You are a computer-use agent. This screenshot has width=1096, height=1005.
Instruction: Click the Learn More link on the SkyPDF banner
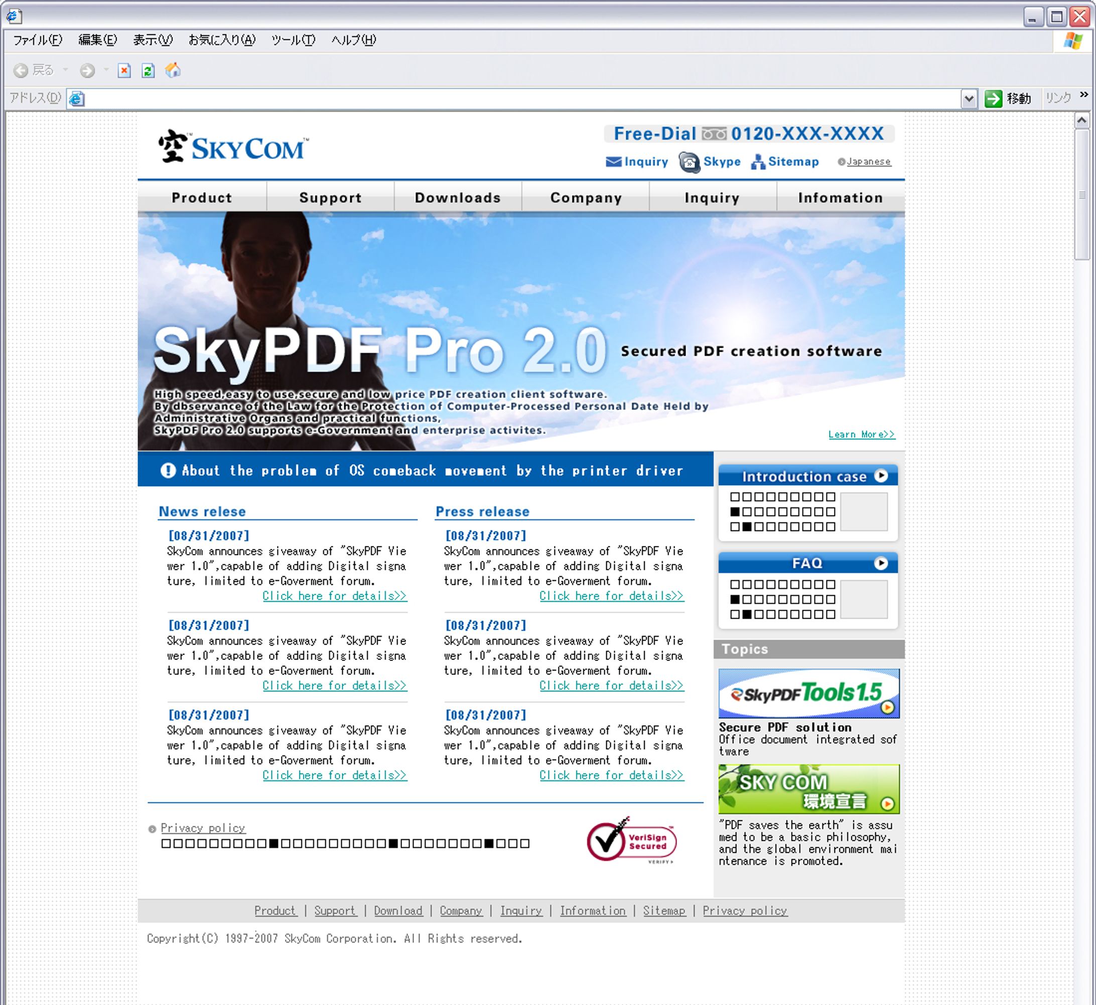pos(861,434)
